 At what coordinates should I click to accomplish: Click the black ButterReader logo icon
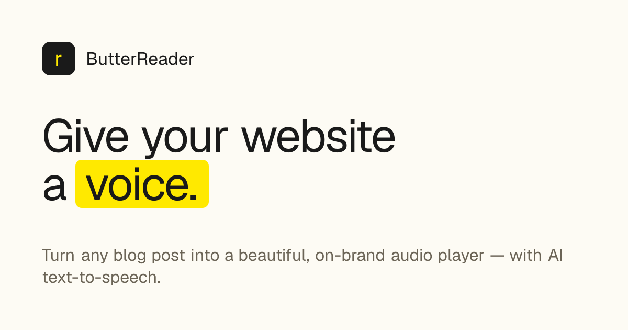[59, 59]
